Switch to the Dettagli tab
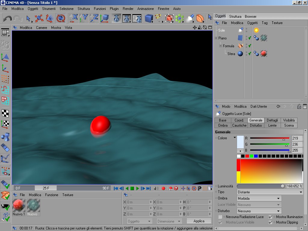The width and height of the screenshot is (308, 231). point(272,120)
